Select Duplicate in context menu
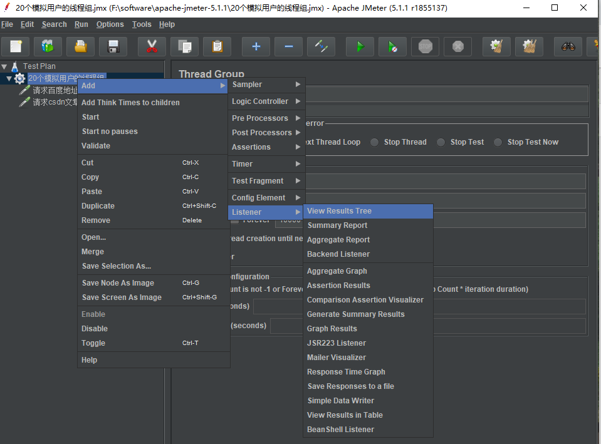Screen dimensions: 601x444 click(153, 206)
